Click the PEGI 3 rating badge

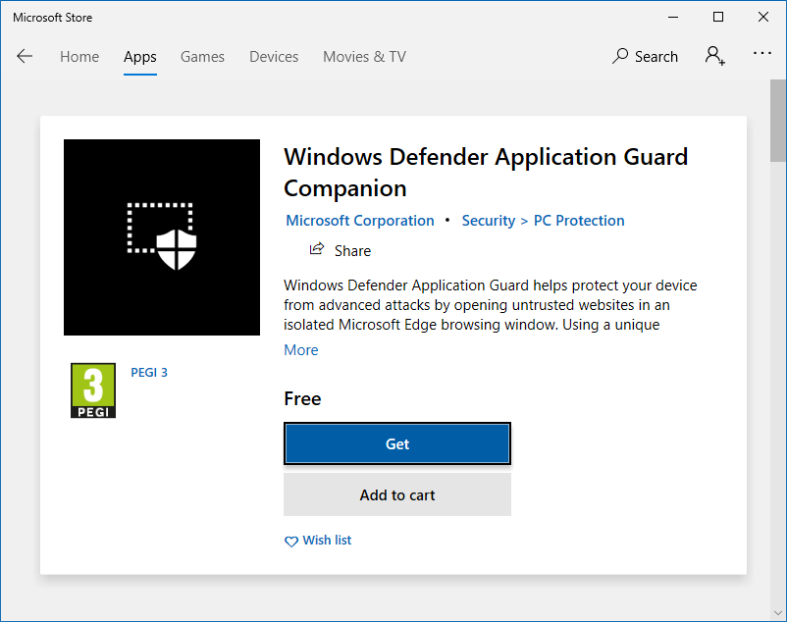[93, 390]
